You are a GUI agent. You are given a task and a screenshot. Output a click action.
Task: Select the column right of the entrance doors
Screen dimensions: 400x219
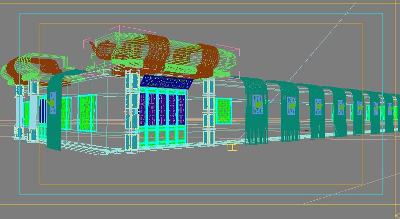209,112
